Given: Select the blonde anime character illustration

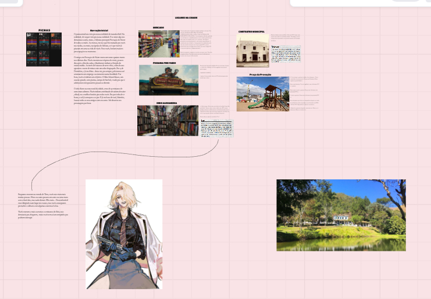Looking at the screenshot, I should tap(124, 234).
